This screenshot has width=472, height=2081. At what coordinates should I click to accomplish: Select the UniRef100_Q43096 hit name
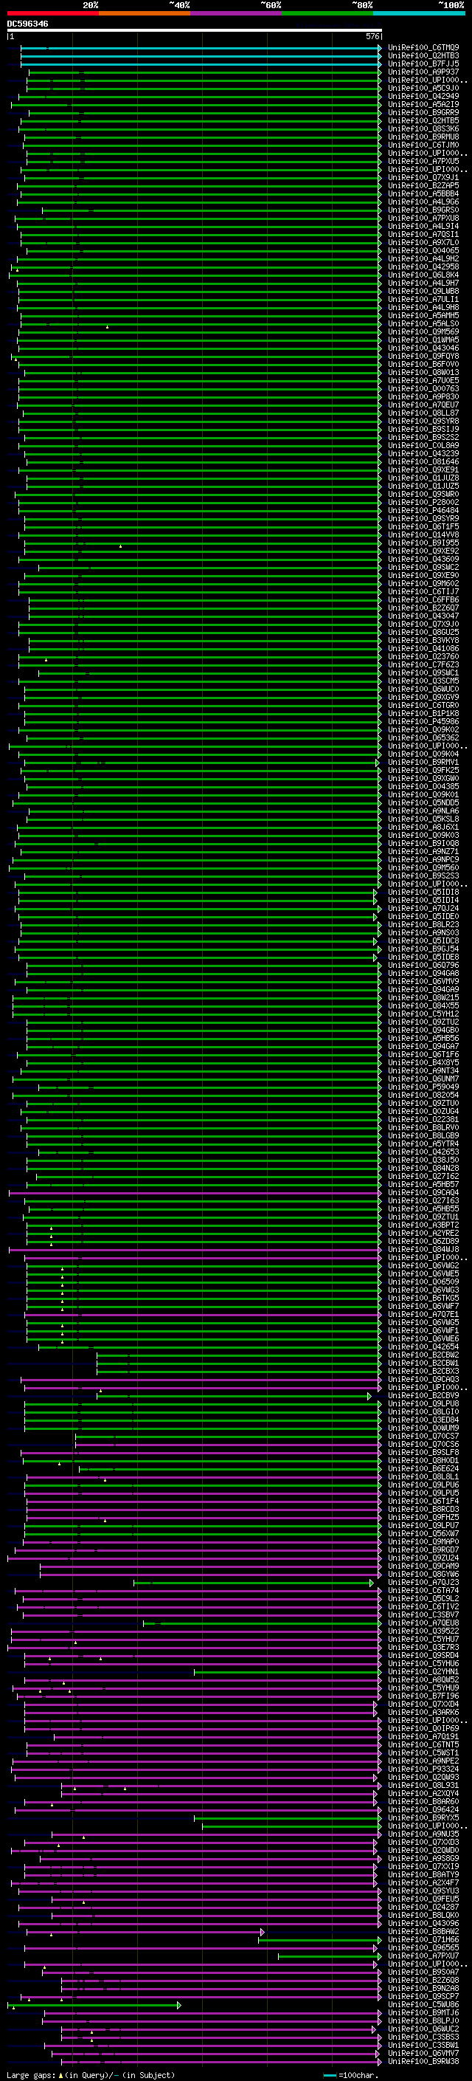pyautogui.click(x=423, y=1923)
